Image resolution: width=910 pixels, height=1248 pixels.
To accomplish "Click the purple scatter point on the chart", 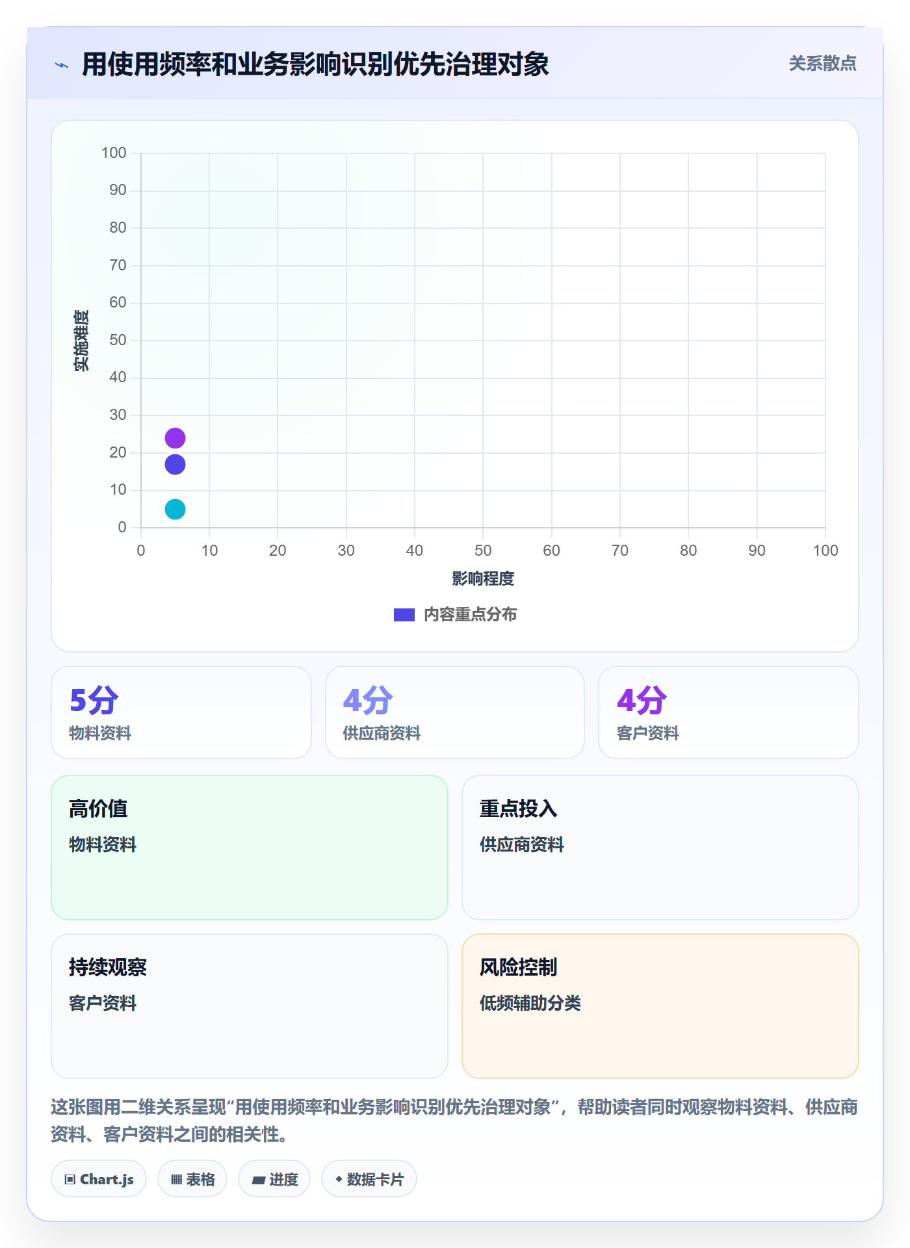I will click(x=175, y=438).
